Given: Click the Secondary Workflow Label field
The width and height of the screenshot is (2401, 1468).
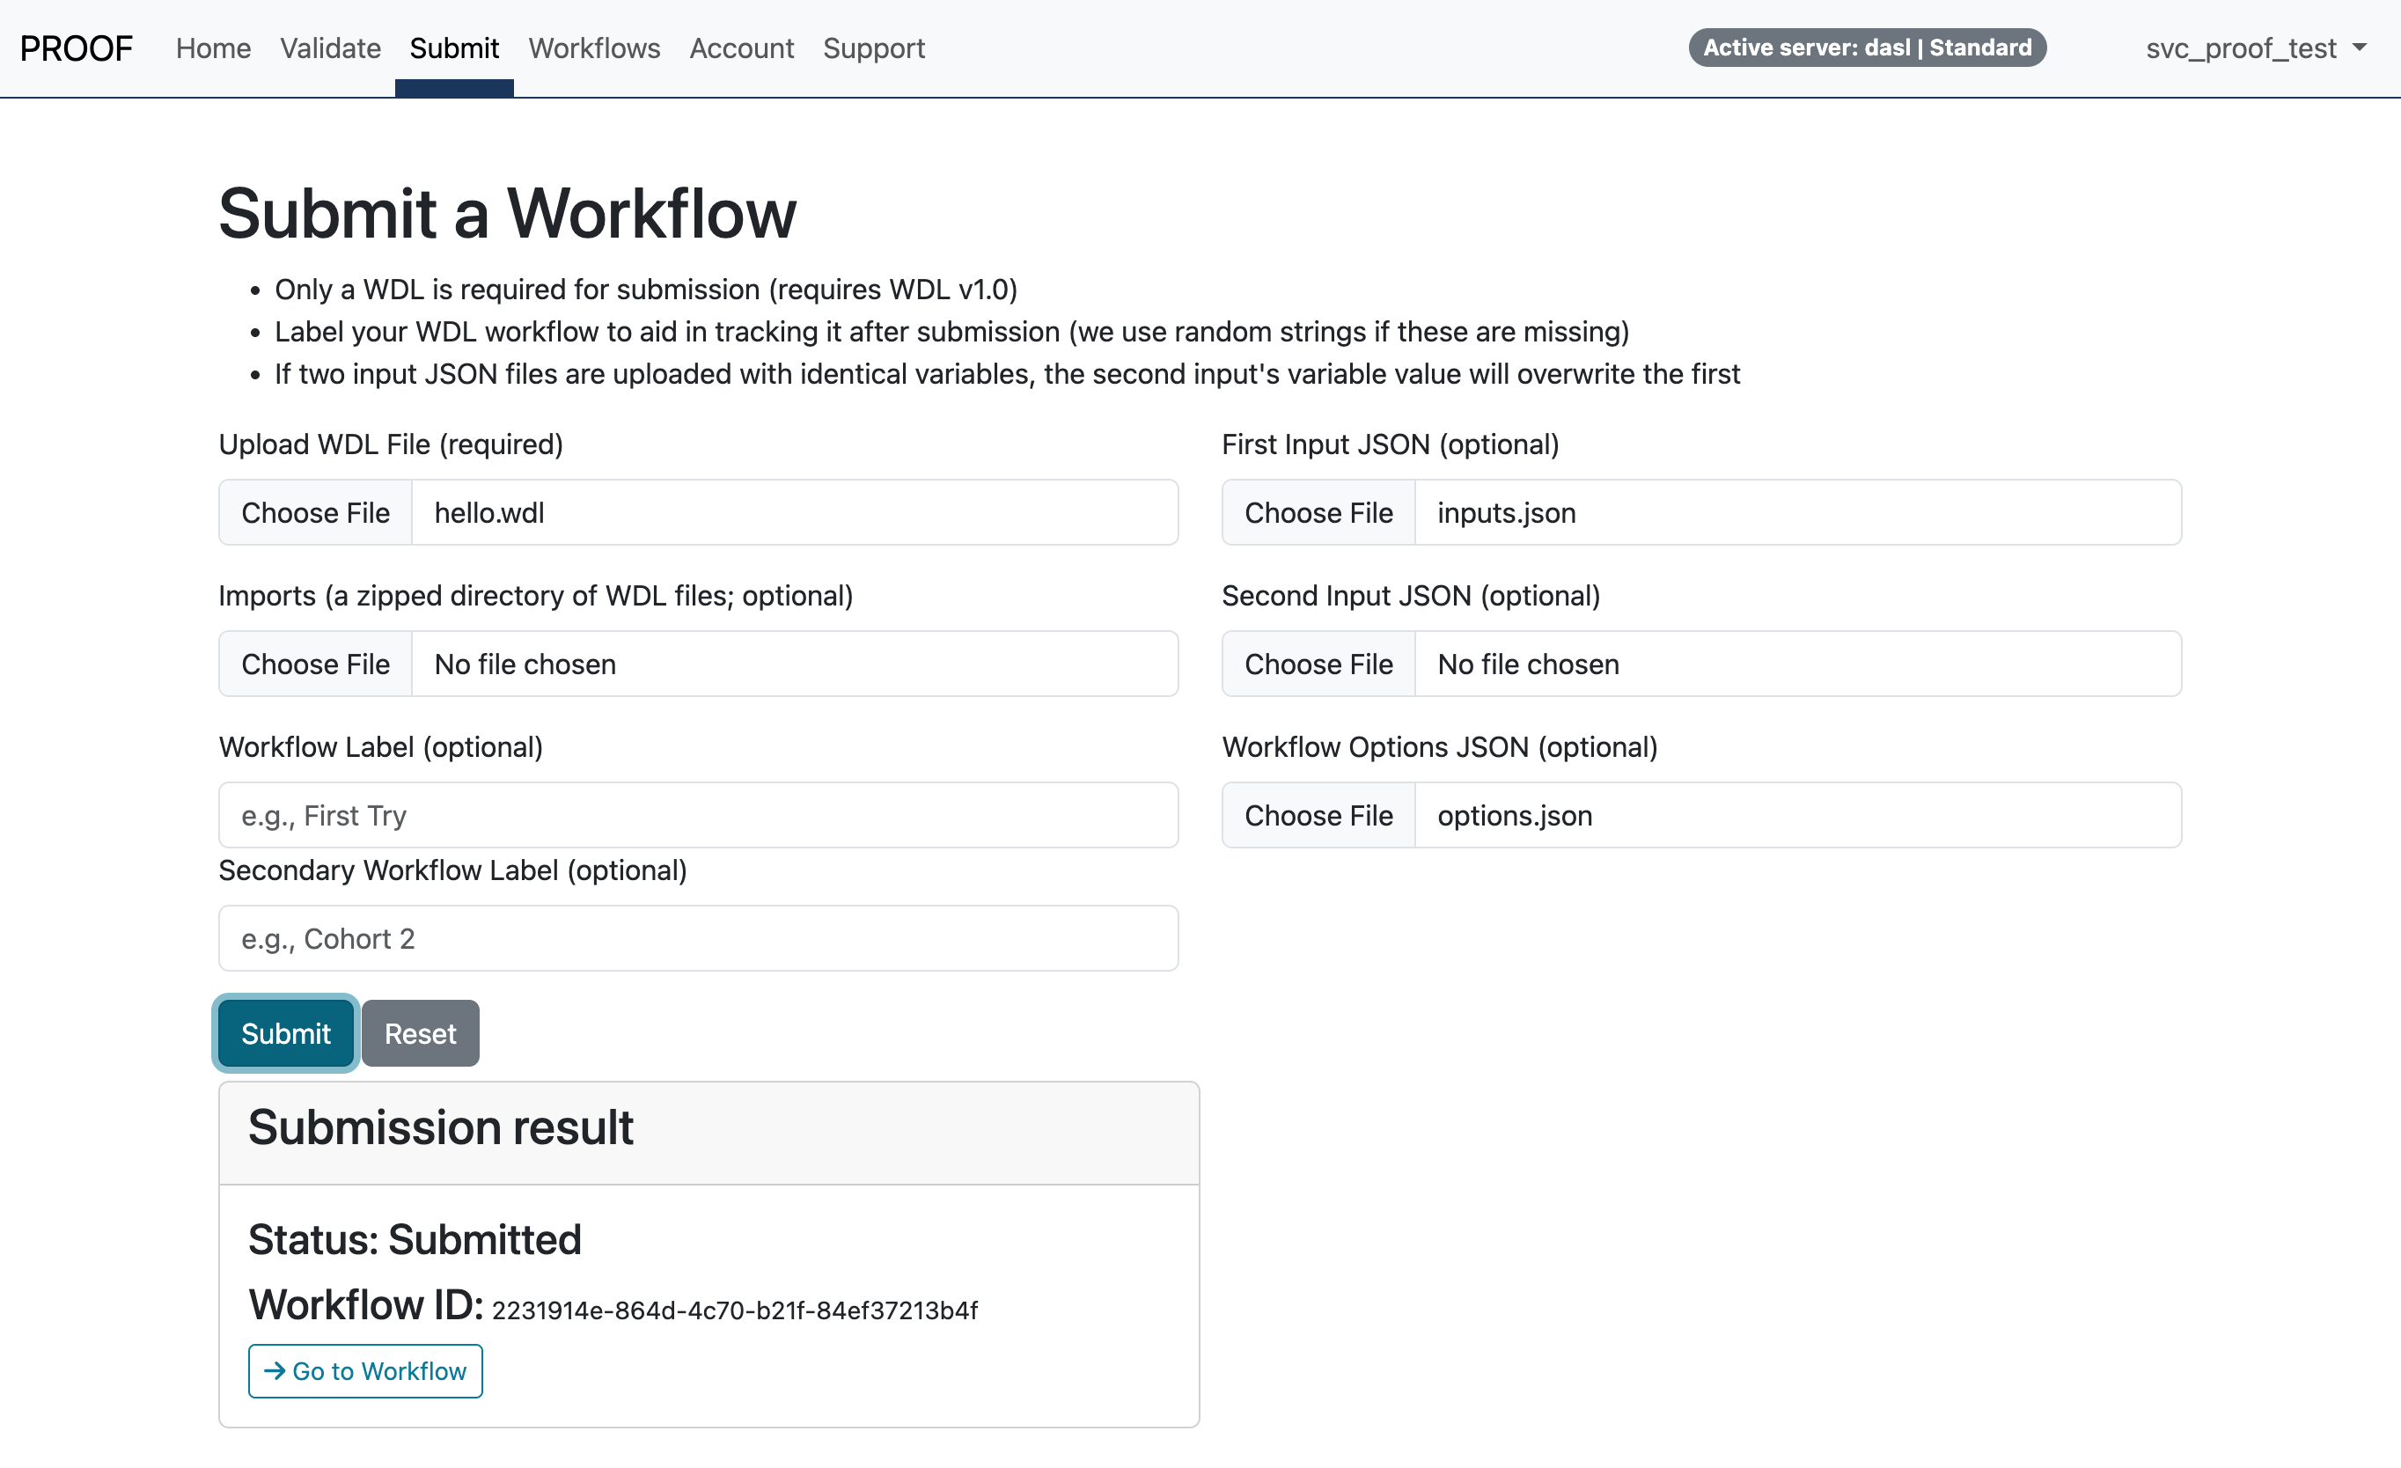Looking at the screenshot, I should coord(698,938).
